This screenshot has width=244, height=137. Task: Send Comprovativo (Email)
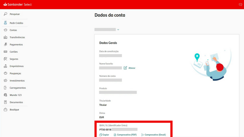pos(155,135)
